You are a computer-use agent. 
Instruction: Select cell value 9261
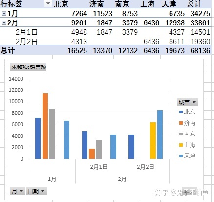click(x=79, y=23)
